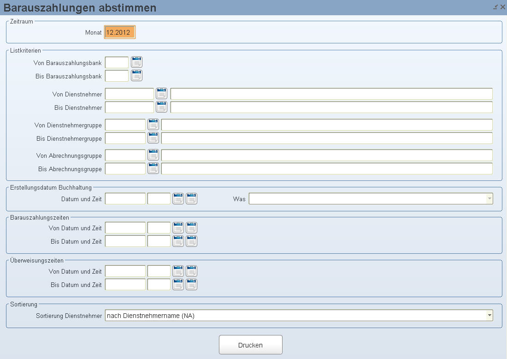Close the Barauszahlungen abstimmen dialog

(x=503, y=7)
